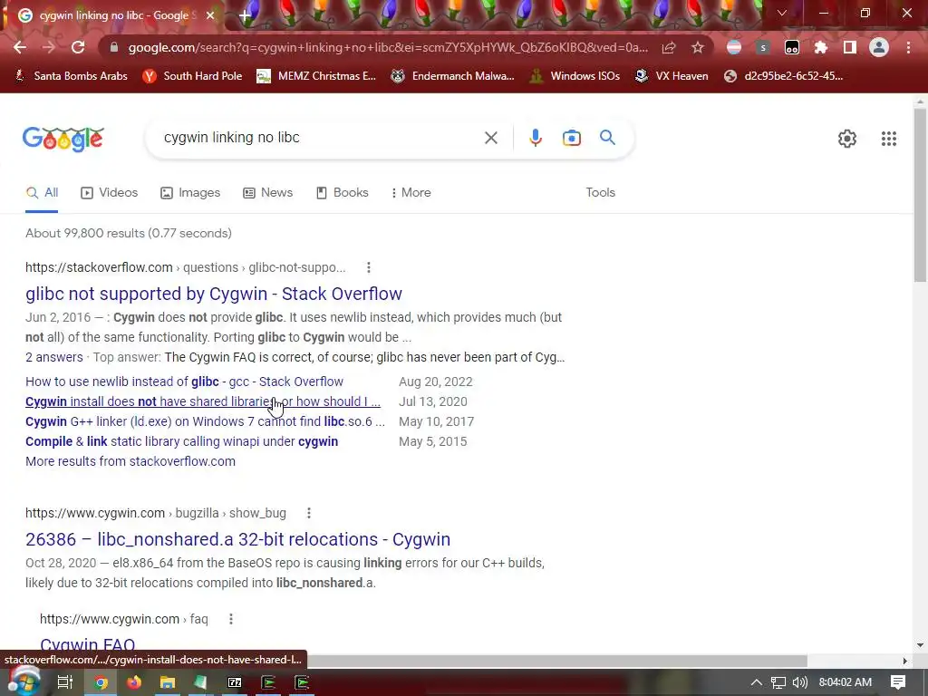Open Task View on the taskbar
Screen dimensions: 928x696
click(x=64, y=682)
